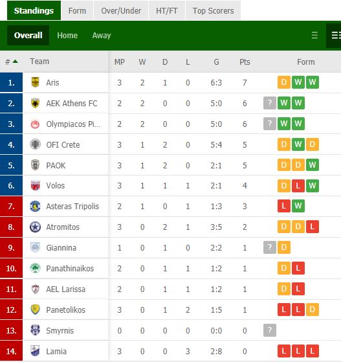Viewport: 341px width, 362px height.
Task: Switch to Over/Under tab
Action: tap(121, 10)
